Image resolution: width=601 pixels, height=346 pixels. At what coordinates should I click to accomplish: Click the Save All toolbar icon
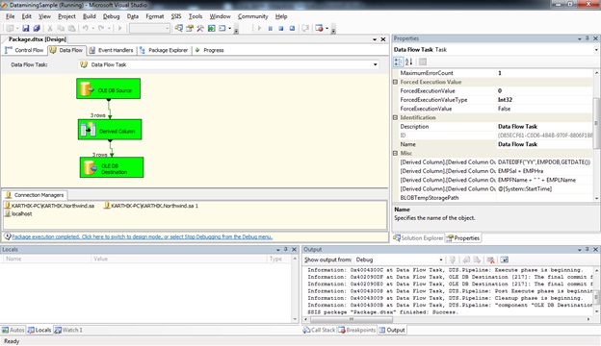click(37, 28)
